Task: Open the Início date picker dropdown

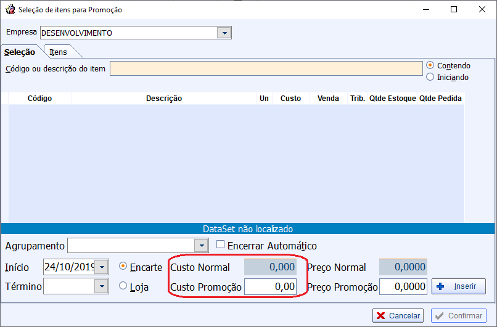Action: point(102,267)
